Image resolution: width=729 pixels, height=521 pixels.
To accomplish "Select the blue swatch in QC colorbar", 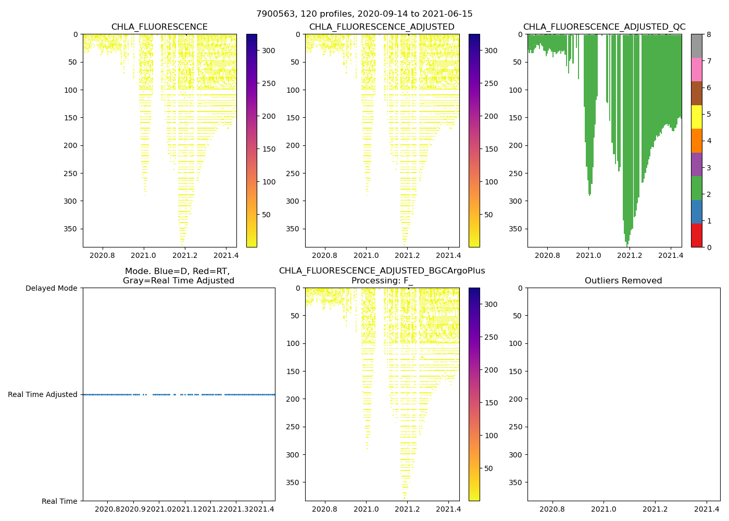I will click(696, 212).
